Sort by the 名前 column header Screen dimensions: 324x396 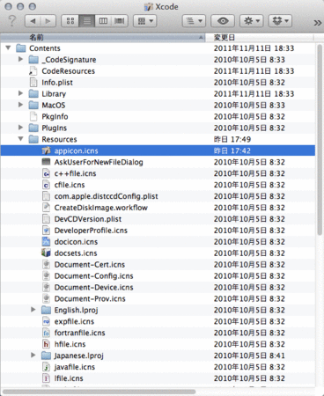click(x=103, y=37)
